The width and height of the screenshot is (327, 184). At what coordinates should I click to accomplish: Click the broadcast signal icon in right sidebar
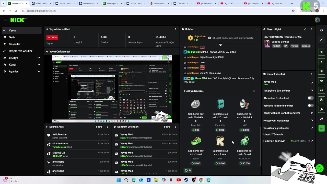click(x=321, y=90)
